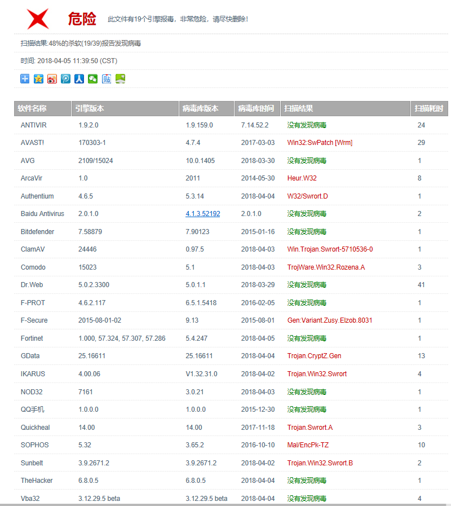This screenshot has height=506, width=451.
Task: Select Fortinet software name
Action: (x=32, y=338)
